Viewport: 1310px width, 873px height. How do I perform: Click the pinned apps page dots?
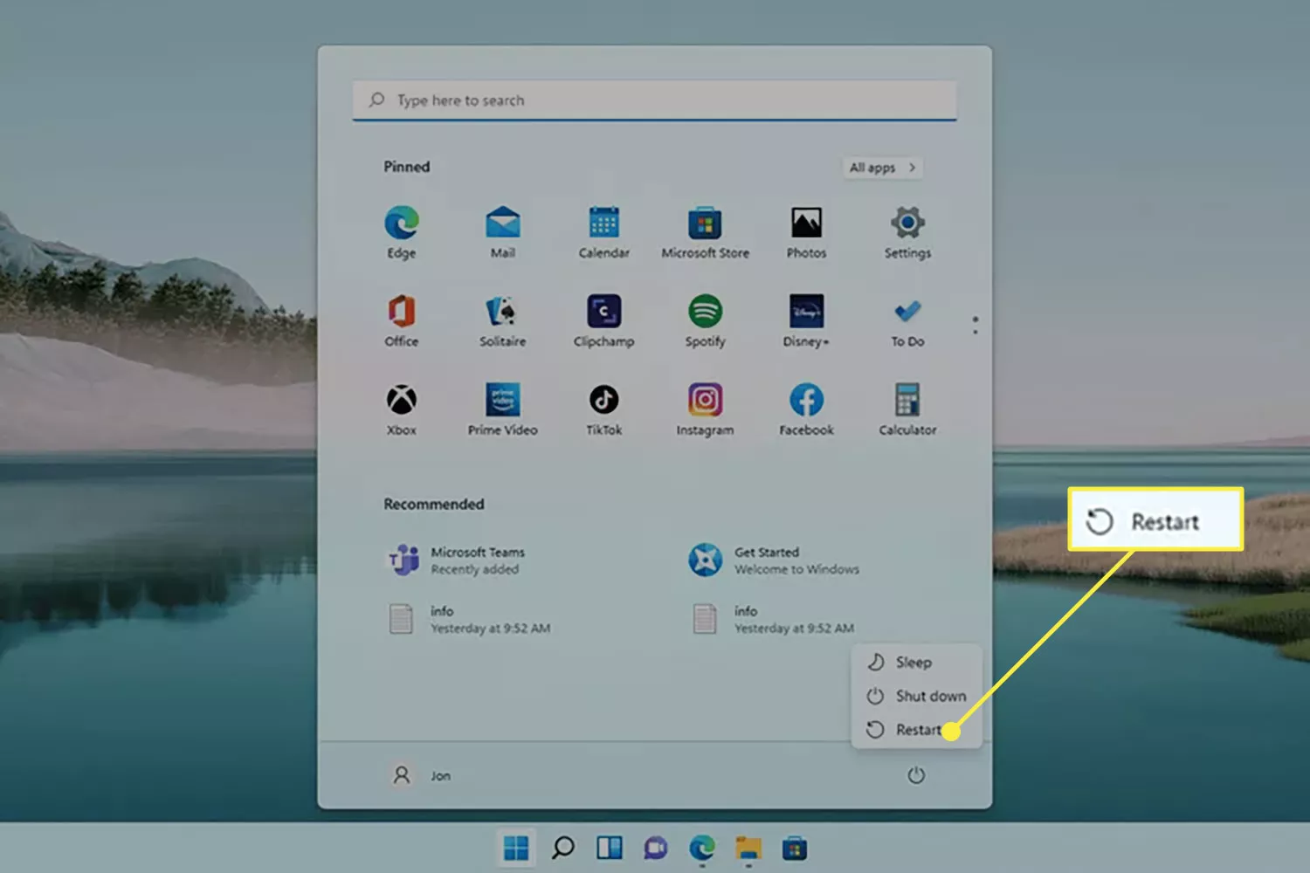[x=976, y=325]
